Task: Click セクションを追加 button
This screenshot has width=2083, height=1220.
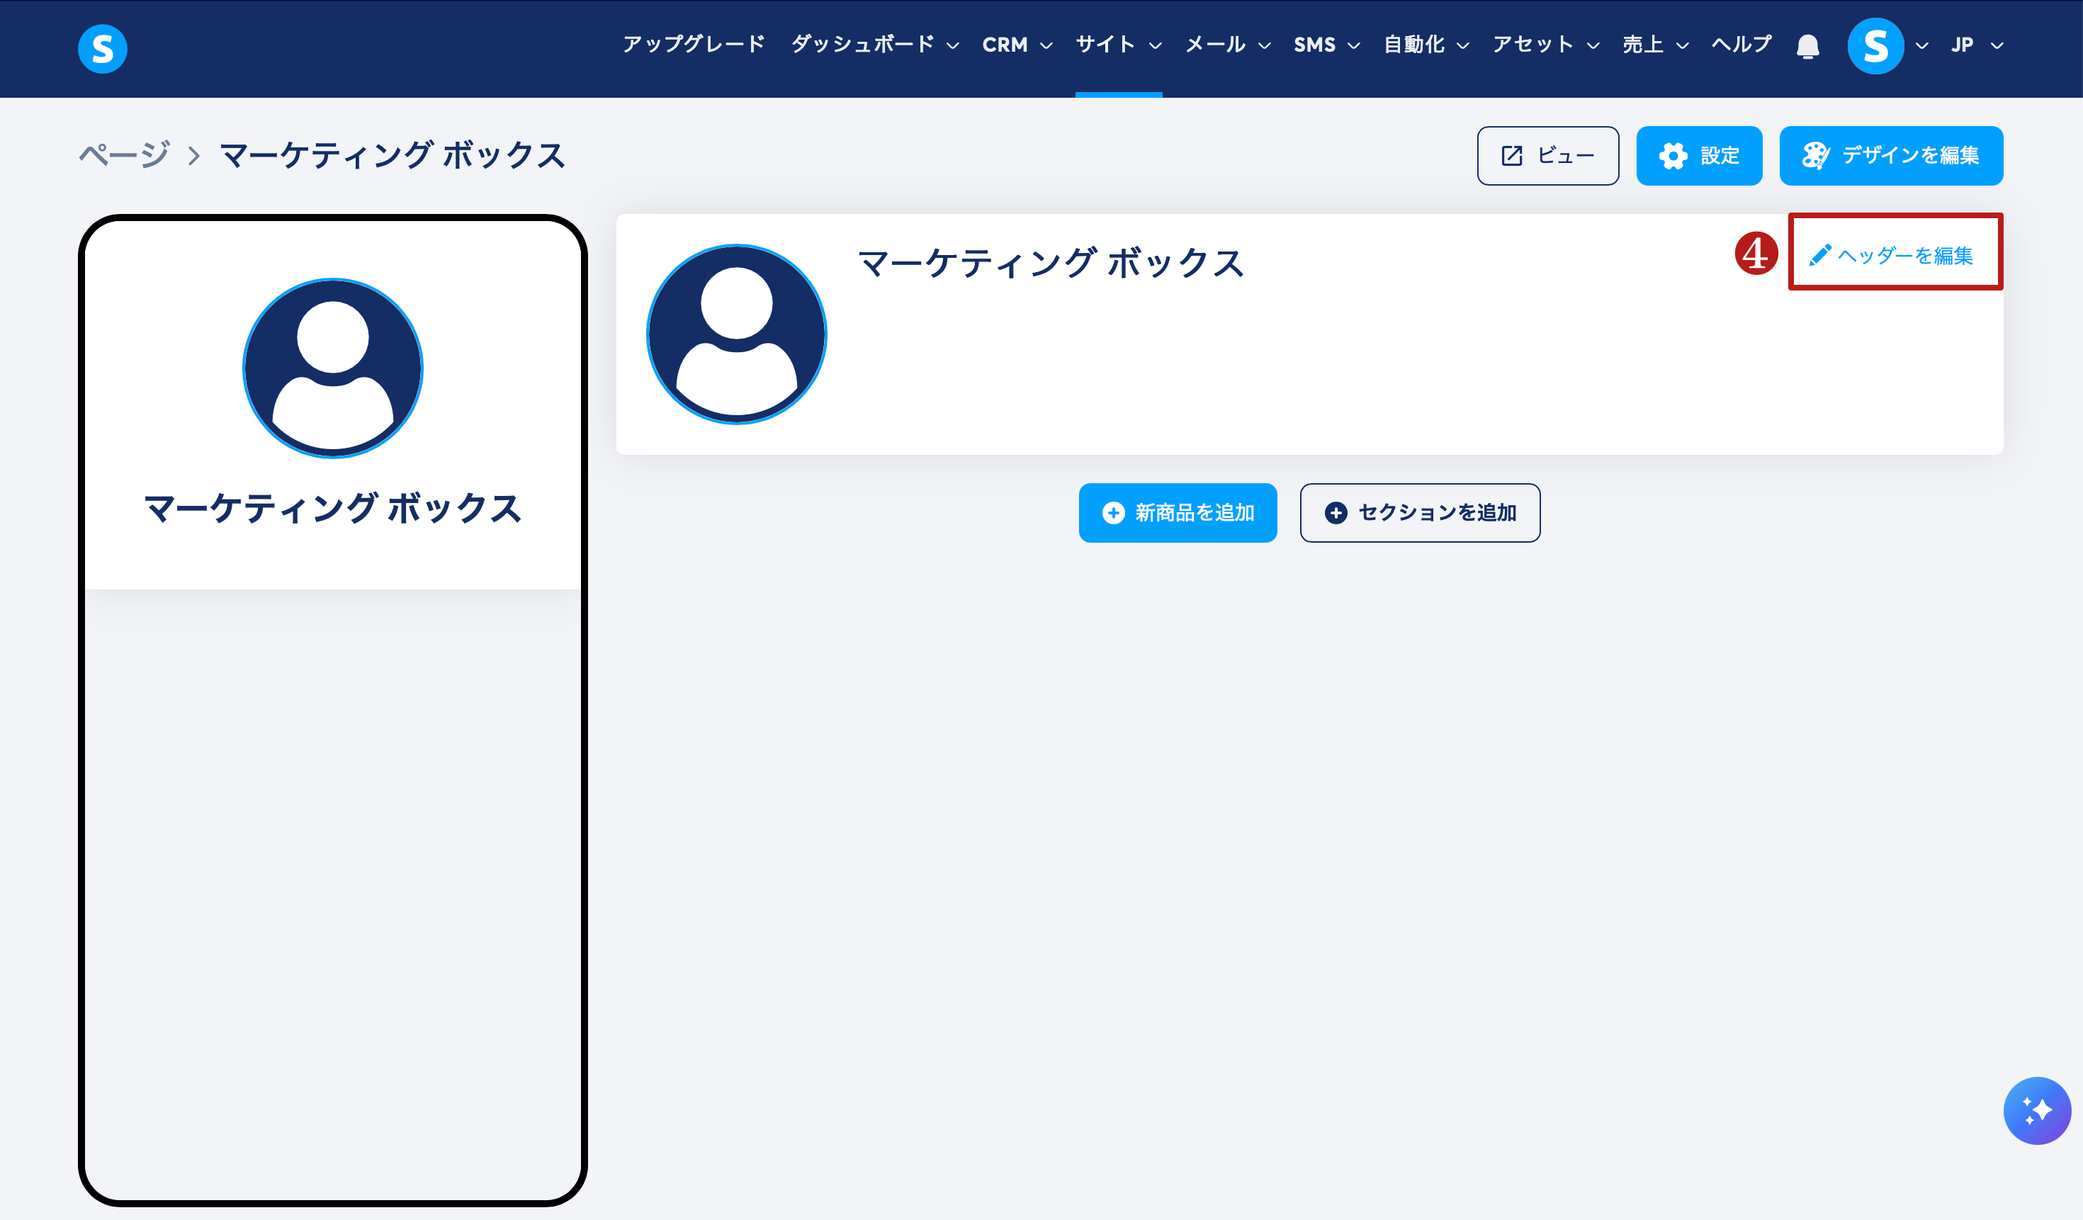Action: pos(1419,512)
